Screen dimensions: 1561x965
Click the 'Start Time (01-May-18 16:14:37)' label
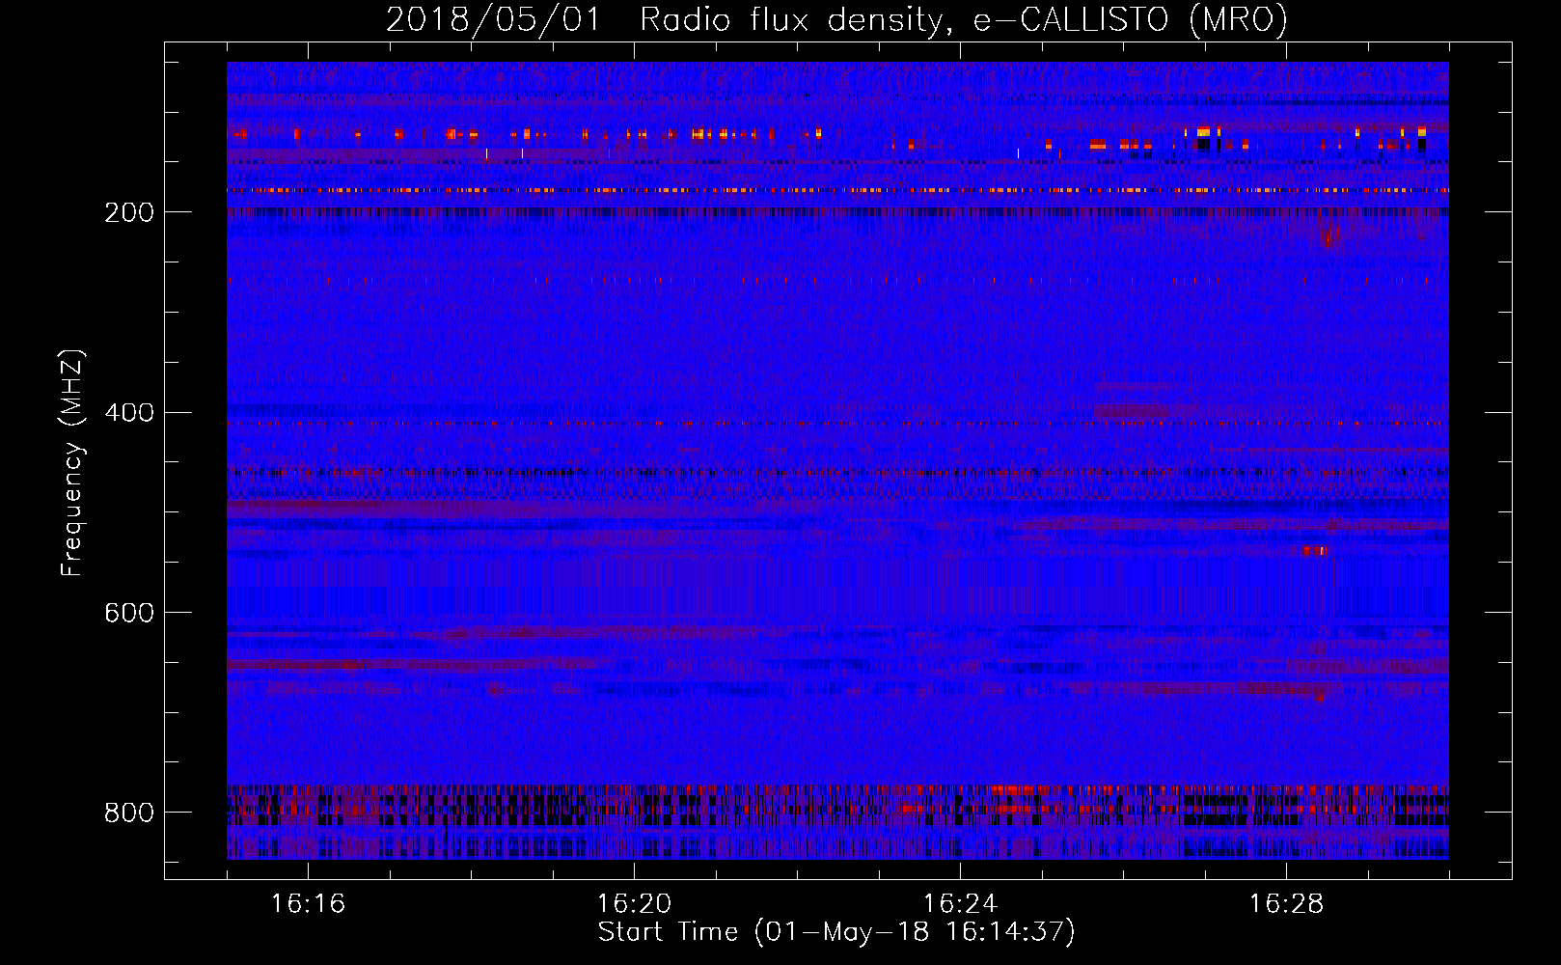[836, 932]
